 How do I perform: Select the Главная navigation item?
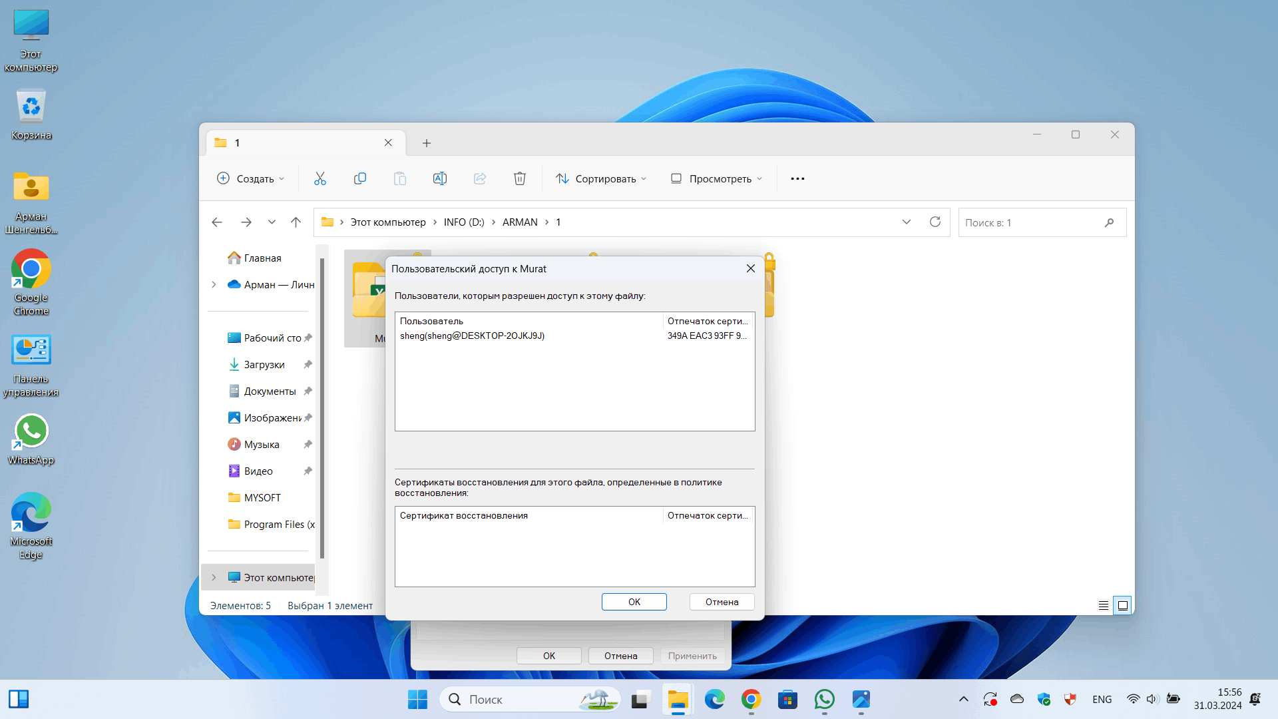click(x=262, y=257)
